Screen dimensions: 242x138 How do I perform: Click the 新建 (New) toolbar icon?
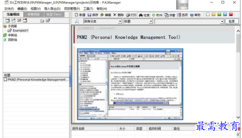tap(80, 15)
